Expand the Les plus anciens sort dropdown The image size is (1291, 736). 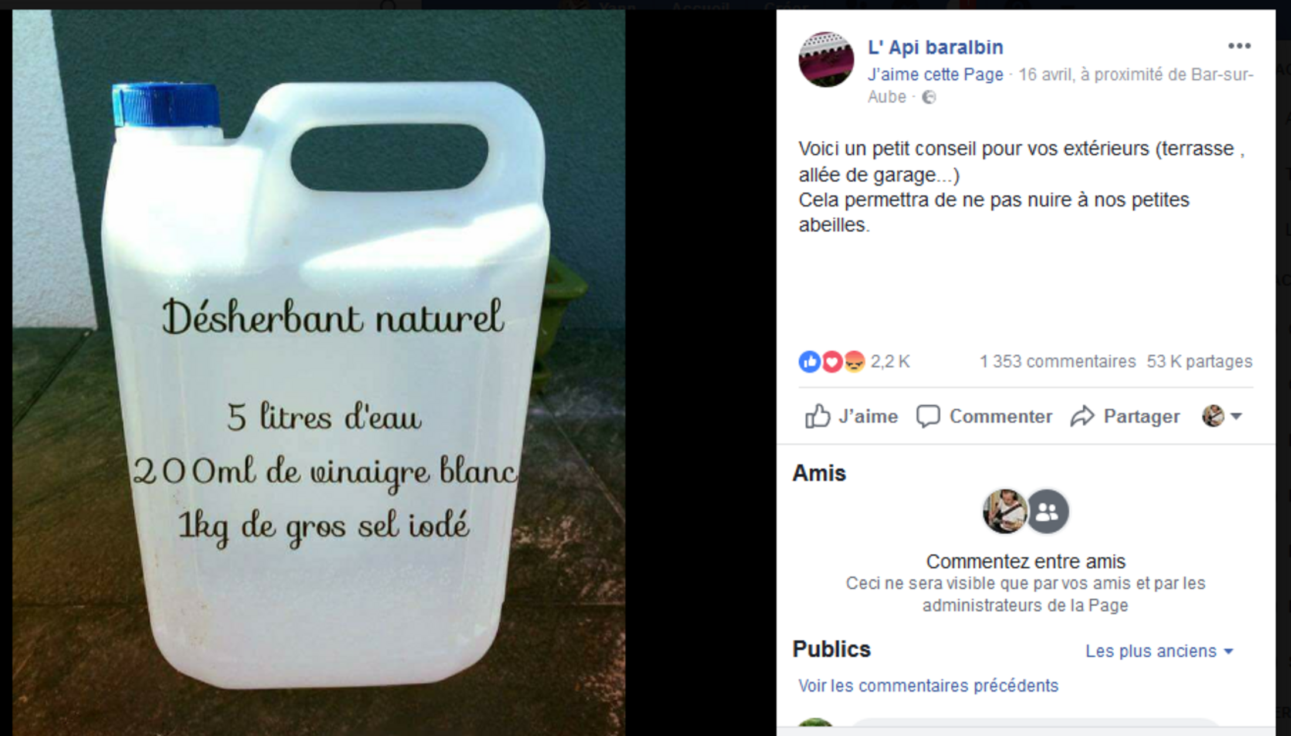click(1159, 651)
